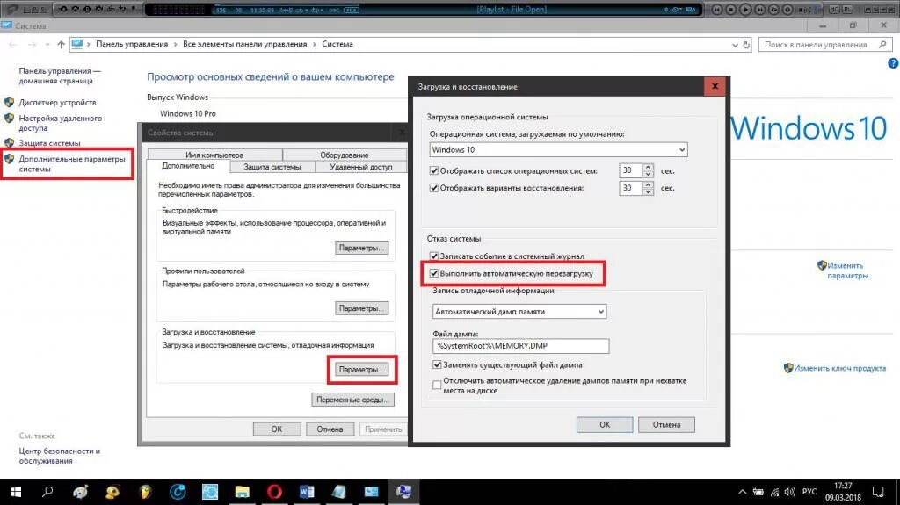
Task: Click the 'Изменить параметры' link
Action: click(x=847, y=271)
